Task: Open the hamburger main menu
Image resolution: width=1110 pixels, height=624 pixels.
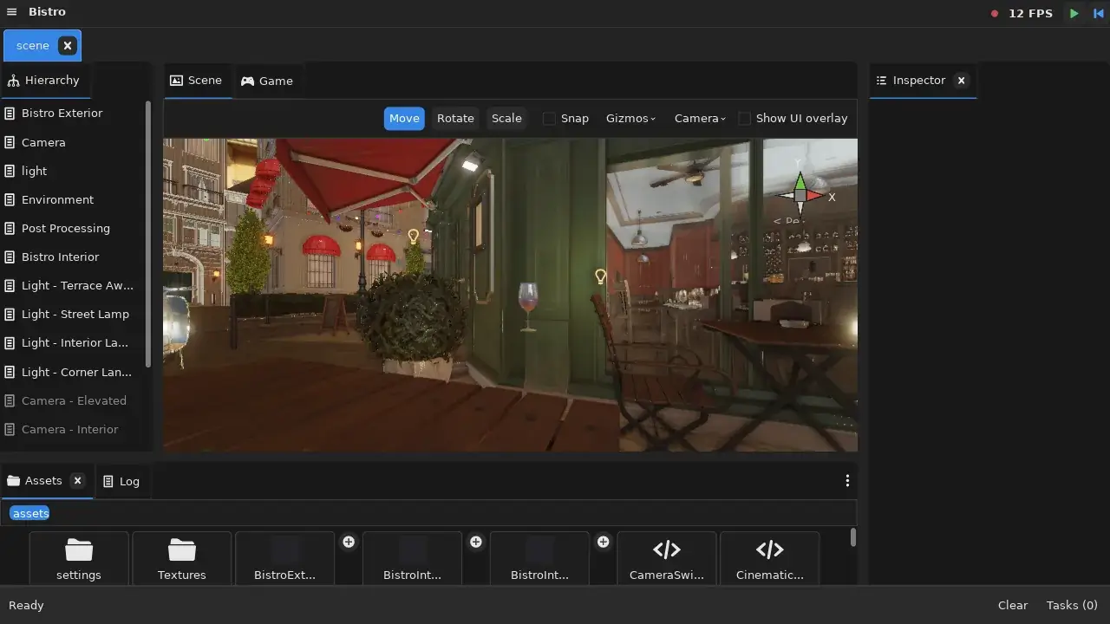Action: (11, 12)
